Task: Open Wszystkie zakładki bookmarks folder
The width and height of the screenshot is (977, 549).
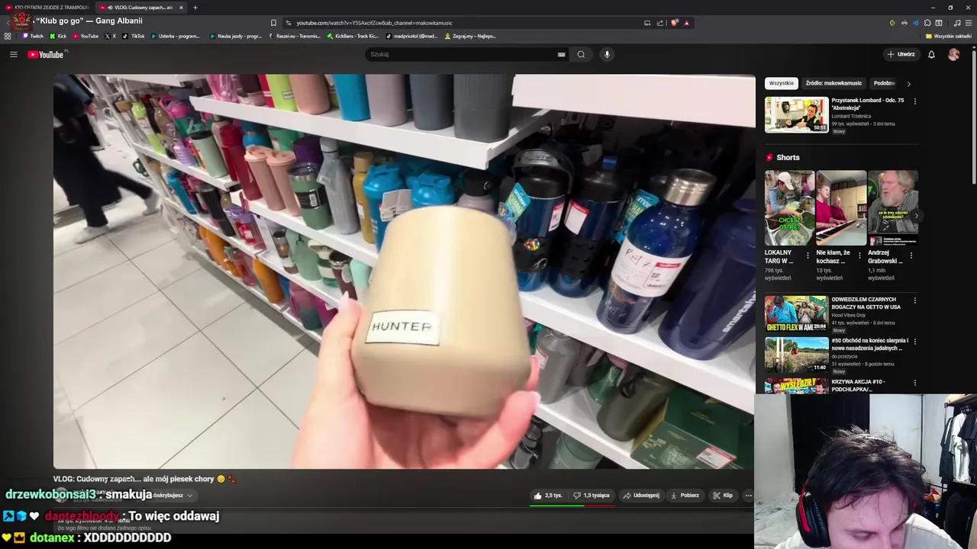Action: [949, 36]
